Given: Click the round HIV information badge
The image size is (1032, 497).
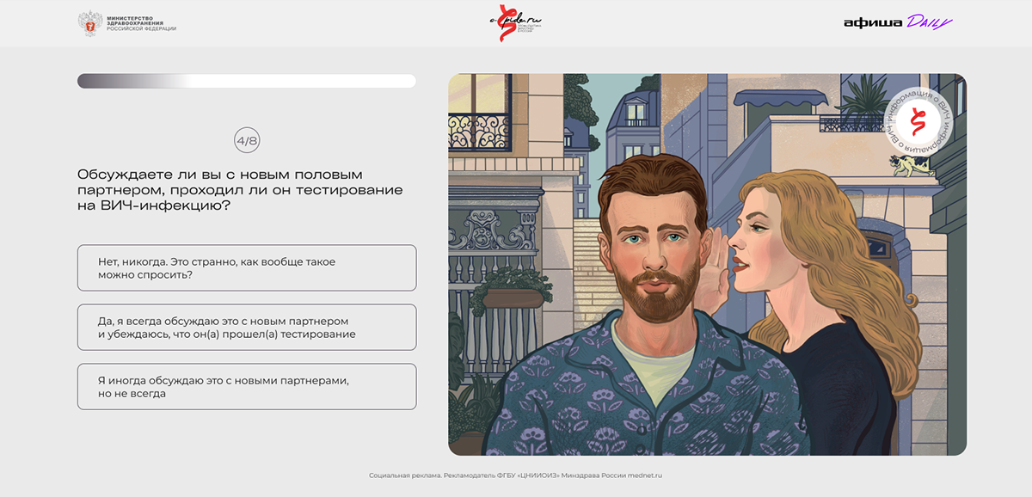Looking at the screenshot, I should point(917,120).
